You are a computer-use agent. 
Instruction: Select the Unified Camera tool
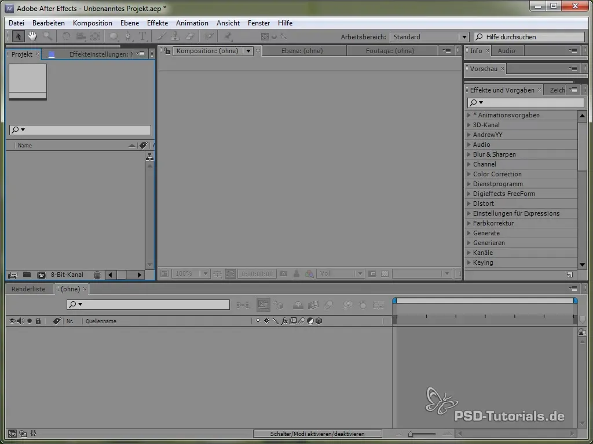[80, 36]
